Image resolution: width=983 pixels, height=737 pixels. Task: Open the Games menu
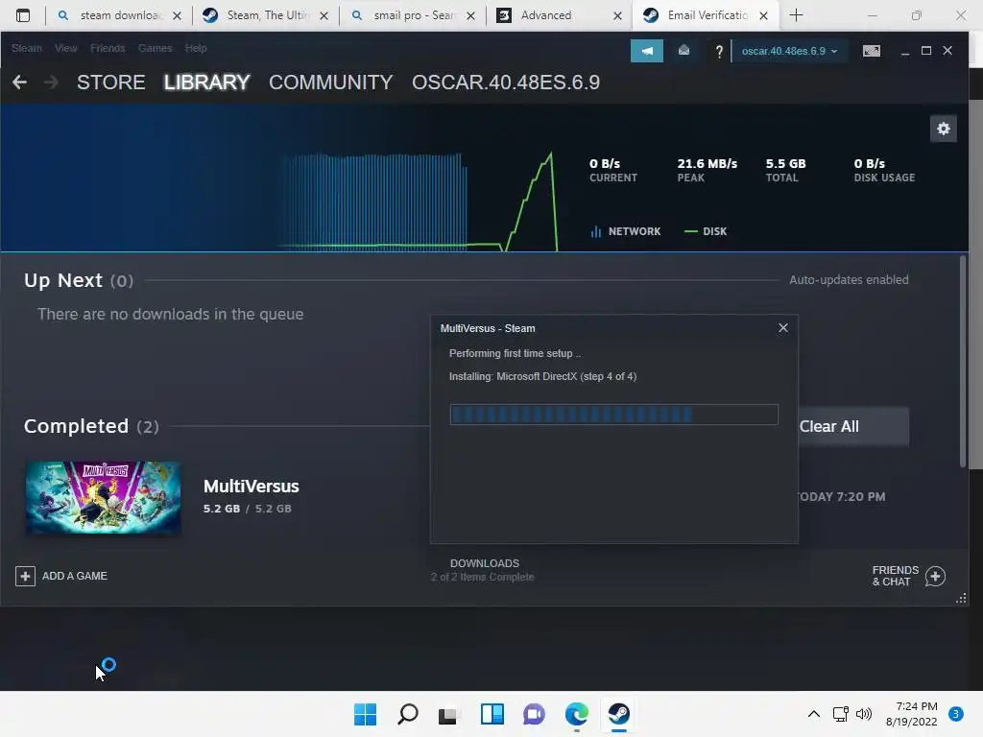(155, 48)
